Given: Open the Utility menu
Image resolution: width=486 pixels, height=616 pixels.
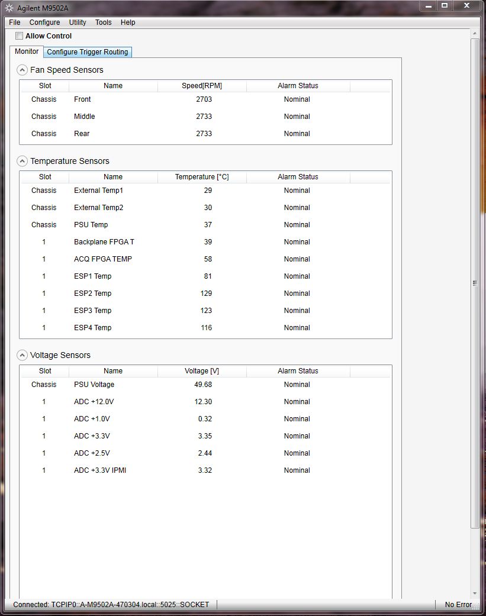Looking at the screenshot, I should pyautogui.click(x=78, y=22).
